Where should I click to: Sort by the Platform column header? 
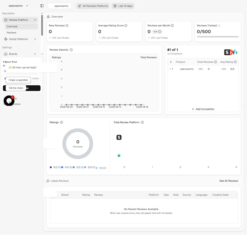click(x=153, y=195)
